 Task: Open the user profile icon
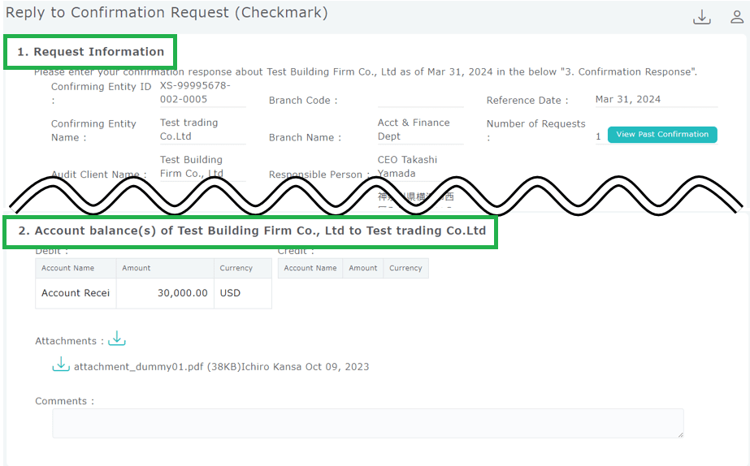[737, 17]
